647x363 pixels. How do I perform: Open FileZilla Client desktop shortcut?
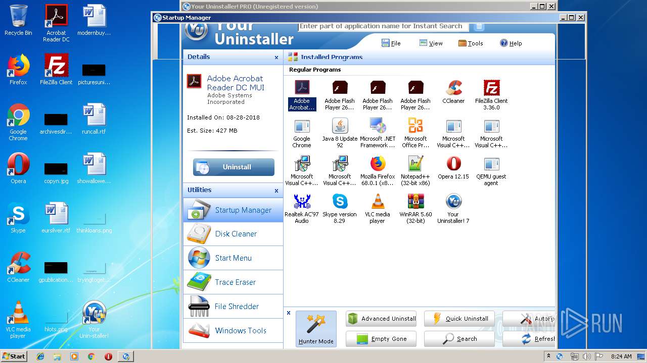coord(56,70)
